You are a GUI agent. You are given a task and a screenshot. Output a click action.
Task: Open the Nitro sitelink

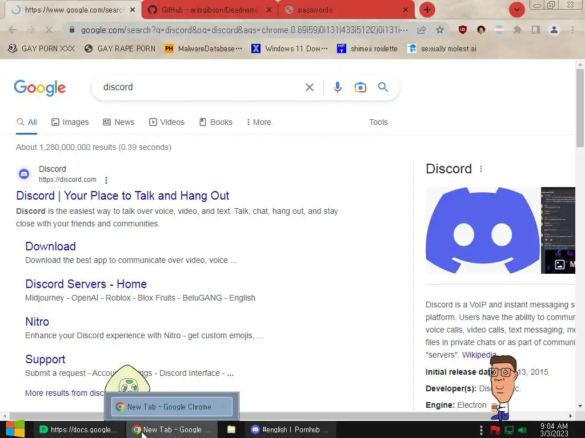37,322
